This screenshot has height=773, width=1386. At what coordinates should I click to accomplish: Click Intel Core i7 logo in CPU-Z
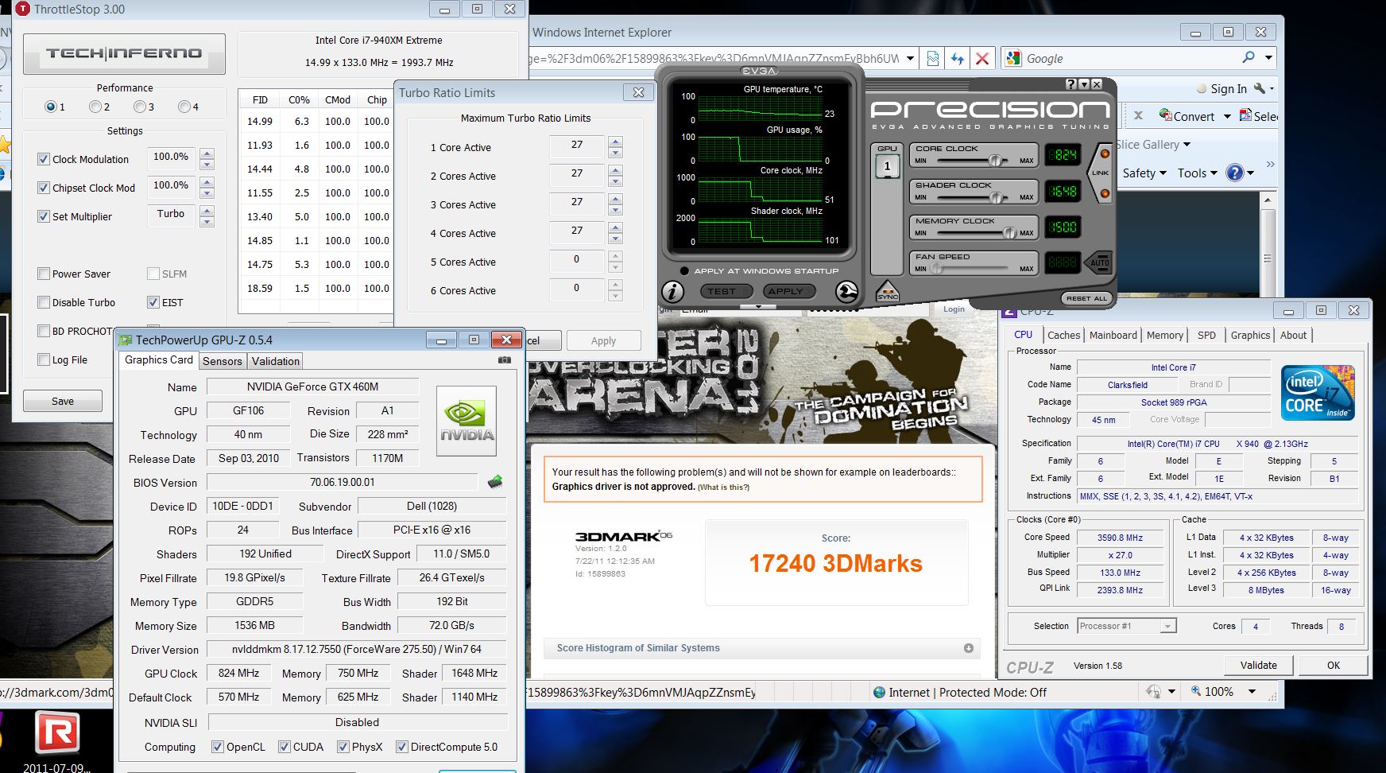(1318, 392)
